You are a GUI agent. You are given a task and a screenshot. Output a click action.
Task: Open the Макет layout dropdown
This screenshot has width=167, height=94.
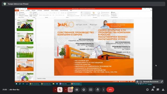(x=35, y=12)
